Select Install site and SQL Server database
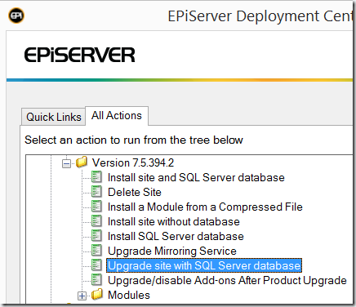 [196, 177]
